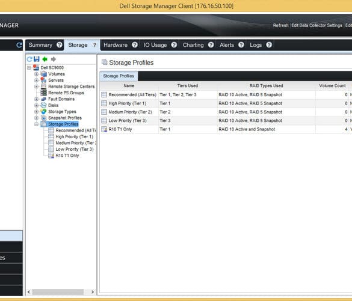Click help icon next to Hardware tab

(x=135, y=45)
